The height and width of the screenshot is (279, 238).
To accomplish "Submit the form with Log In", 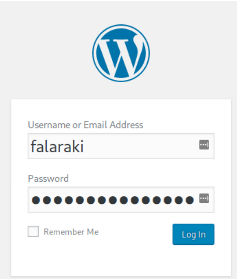I will [194, 234].
